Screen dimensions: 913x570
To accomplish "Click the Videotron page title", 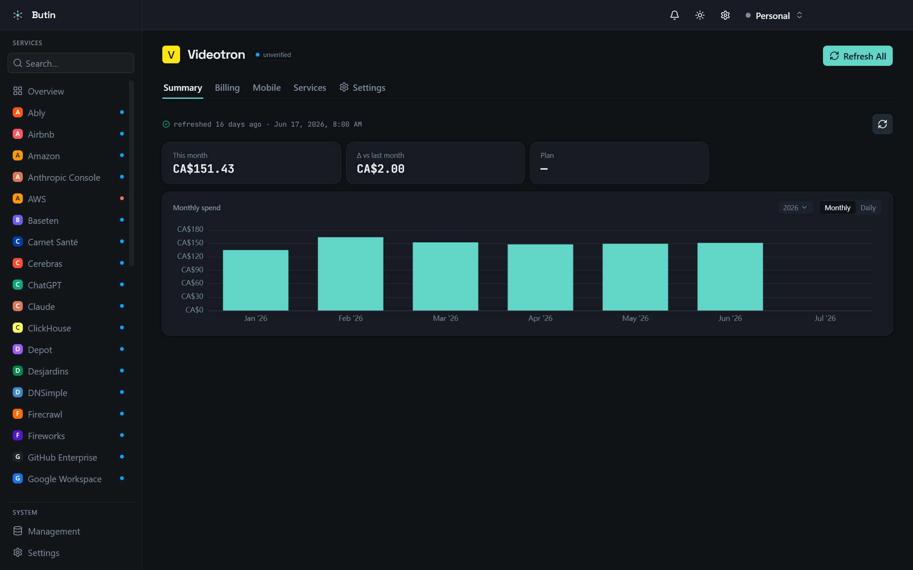I will pos(216,54).
